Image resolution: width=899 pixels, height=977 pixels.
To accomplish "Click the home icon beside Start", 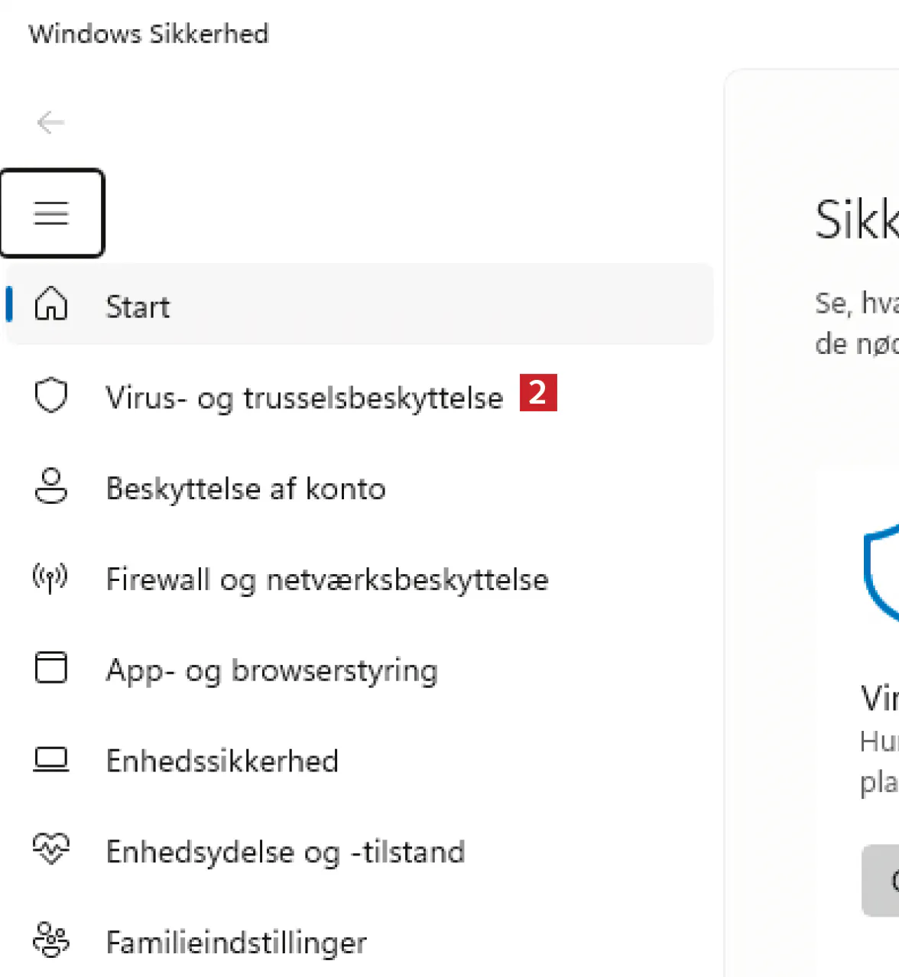I will pyautogui.click(x=51, y=304).
